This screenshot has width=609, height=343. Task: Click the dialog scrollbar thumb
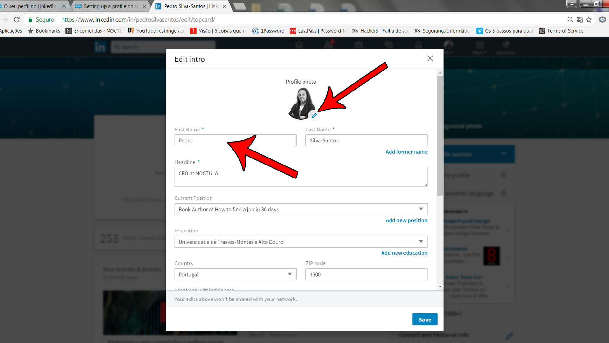pyautogui.click(x=440, y=136)
